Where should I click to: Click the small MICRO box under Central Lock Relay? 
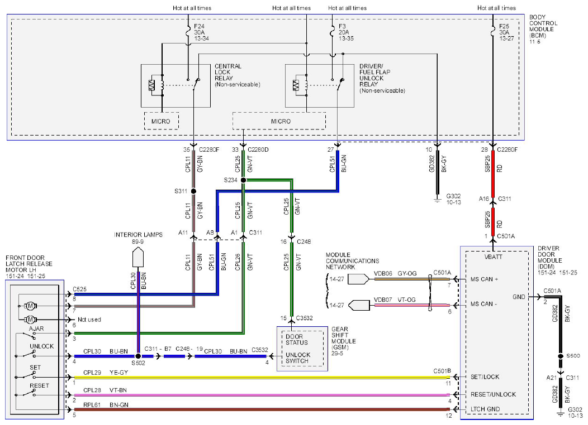(161, 121)
